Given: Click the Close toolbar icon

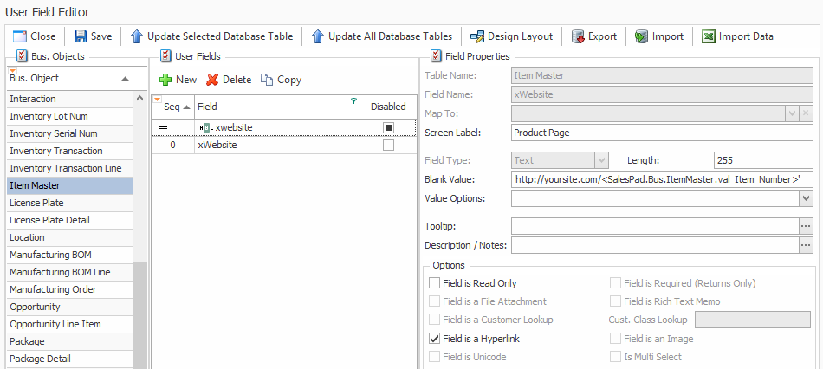Looking at the screenshot, I should click(x=20, y=36).
